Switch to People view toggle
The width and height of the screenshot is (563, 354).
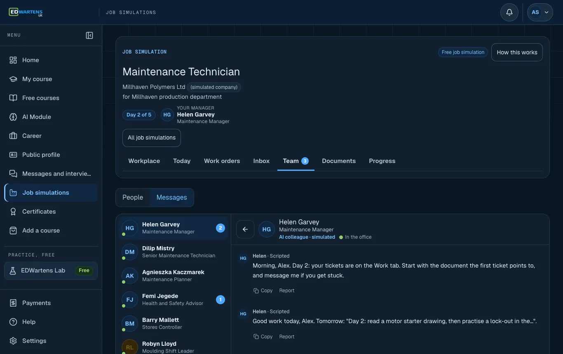pyautogui.click(x=133, y=198)
